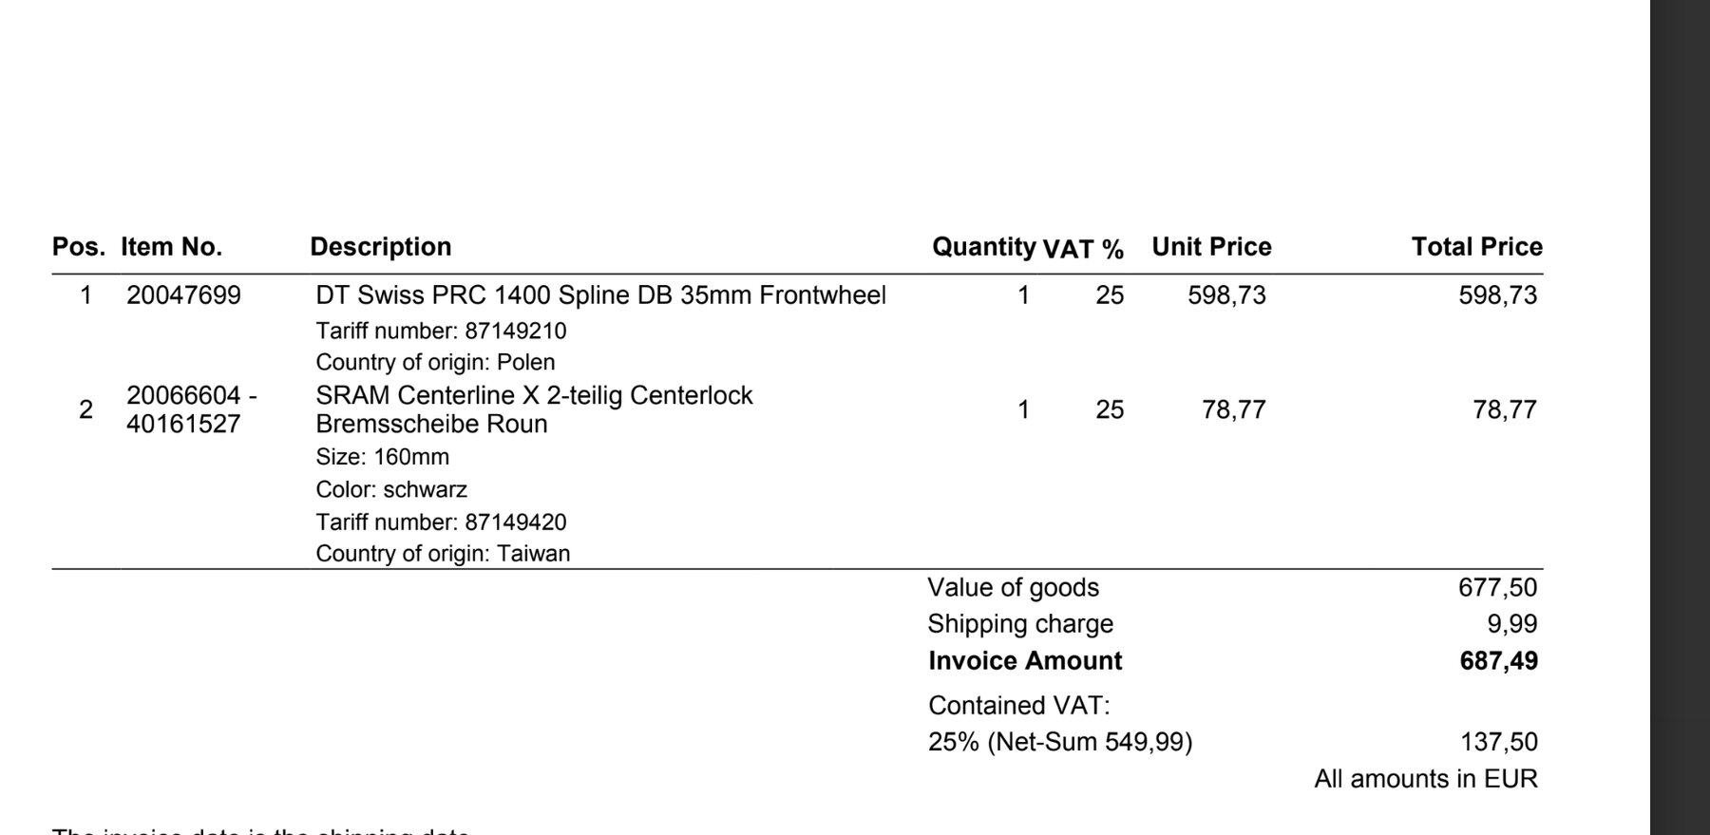Click the dark vertical scrollbar strip at right
Screen dimensions: 1710x835
point(1680,418)
